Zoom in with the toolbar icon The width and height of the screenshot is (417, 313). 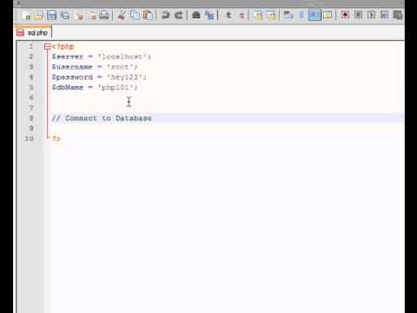tap(228, 16)
